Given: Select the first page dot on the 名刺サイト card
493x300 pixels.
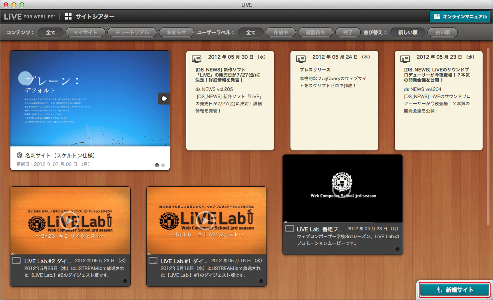Looking at the screenshot, I should [157, 165].
